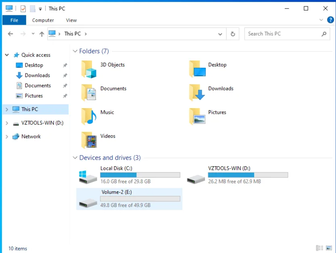The height and width of the screenshot is (253, 336).
Task: Expand the Network tree node
Action: coord(7,136)
